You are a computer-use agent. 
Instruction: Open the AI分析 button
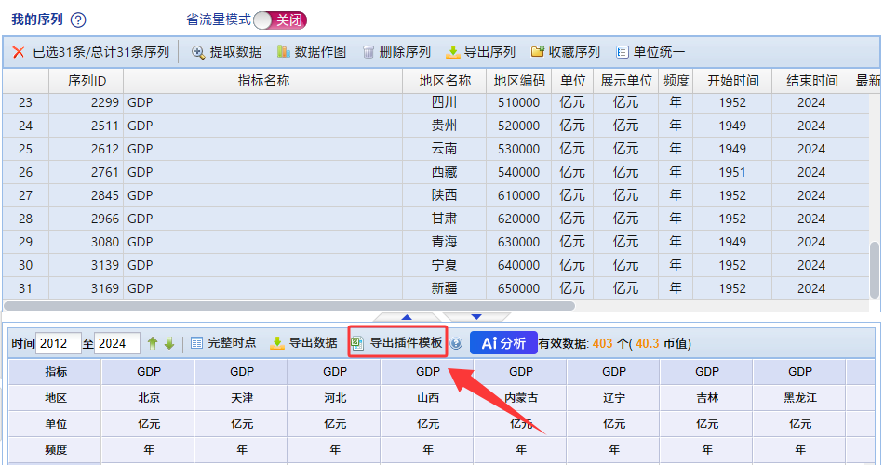[x=503, y=343]
